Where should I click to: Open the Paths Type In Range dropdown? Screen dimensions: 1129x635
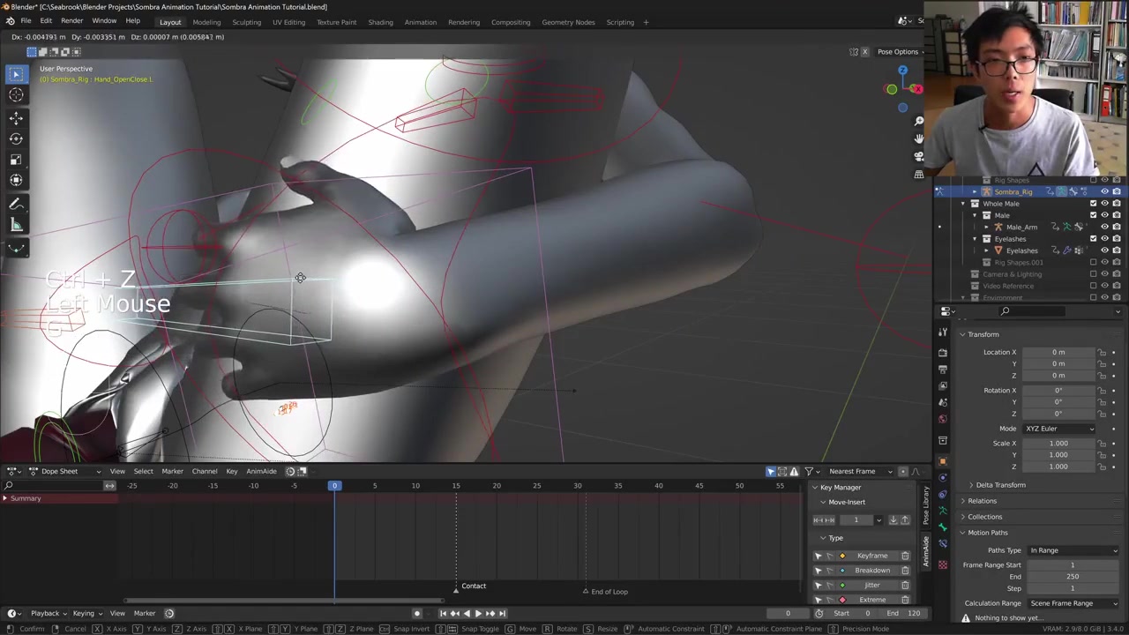(x=1073, y=550)
